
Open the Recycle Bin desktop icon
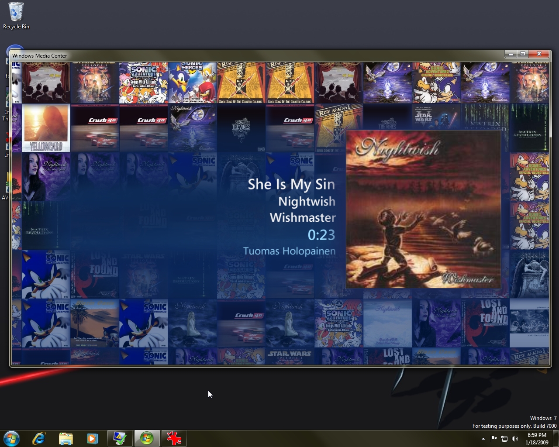[16, 16]
